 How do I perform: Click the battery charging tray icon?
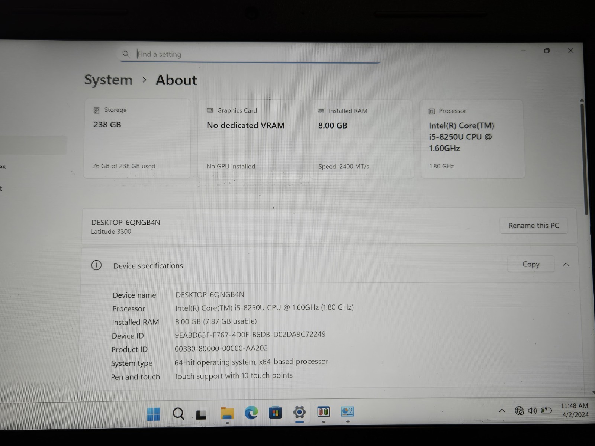[546, 410]
